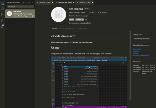Filter extensions with the funnel icon
The image size is (156, 108).
(23, 3)
